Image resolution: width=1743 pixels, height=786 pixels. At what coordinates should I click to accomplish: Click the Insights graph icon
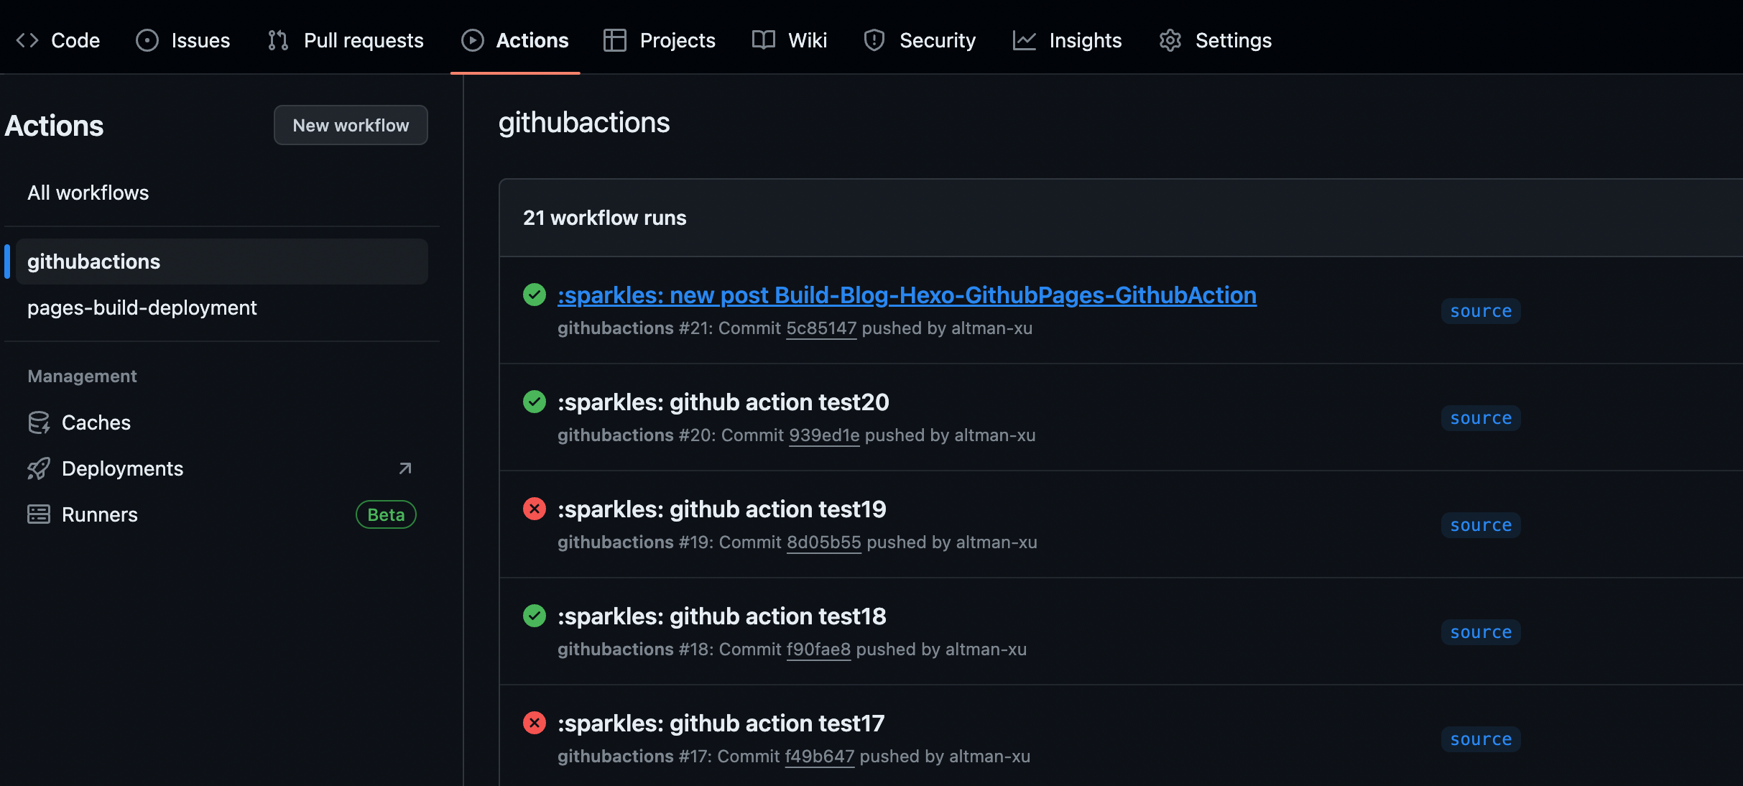click(x=1024, y=40)
